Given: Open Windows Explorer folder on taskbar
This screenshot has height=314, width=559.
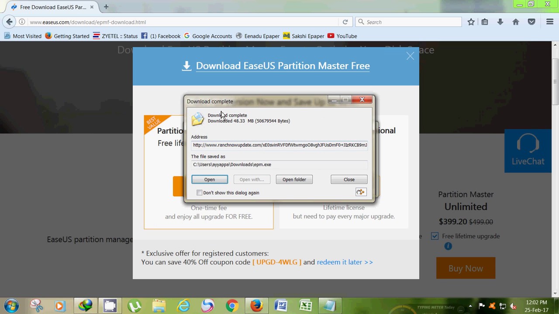Looking at the screenshot, I should pyautogui.click(x=159, y=306).
